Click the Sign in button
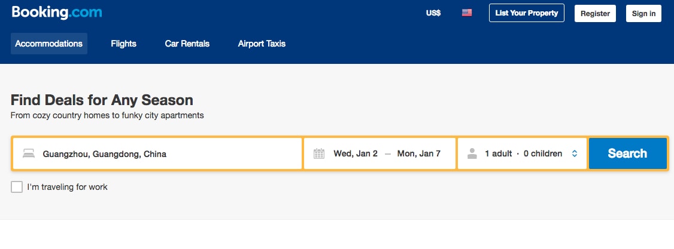The image size is (674, 249). click(x=643, y=13)
